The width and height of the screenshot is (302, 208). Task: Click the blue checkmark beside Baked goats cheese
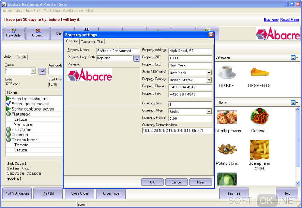tap(8, 104)
